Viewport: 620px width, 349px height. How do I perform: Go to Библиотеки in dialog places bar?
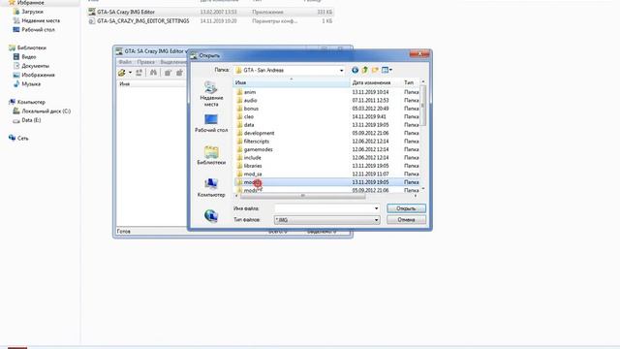tap(211, 155)
